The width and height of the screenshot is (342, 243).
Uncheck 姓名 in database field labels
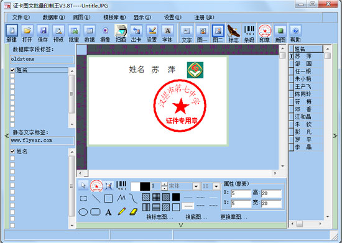(x=12, y=70)
